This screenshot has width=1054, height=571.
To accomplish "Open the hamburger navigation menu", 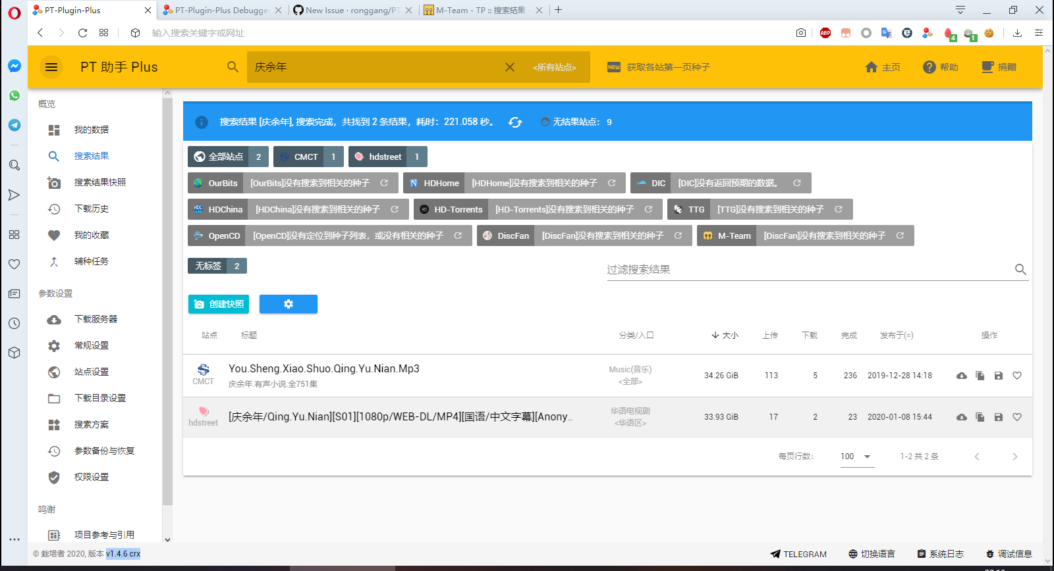I will coord(51,67).
